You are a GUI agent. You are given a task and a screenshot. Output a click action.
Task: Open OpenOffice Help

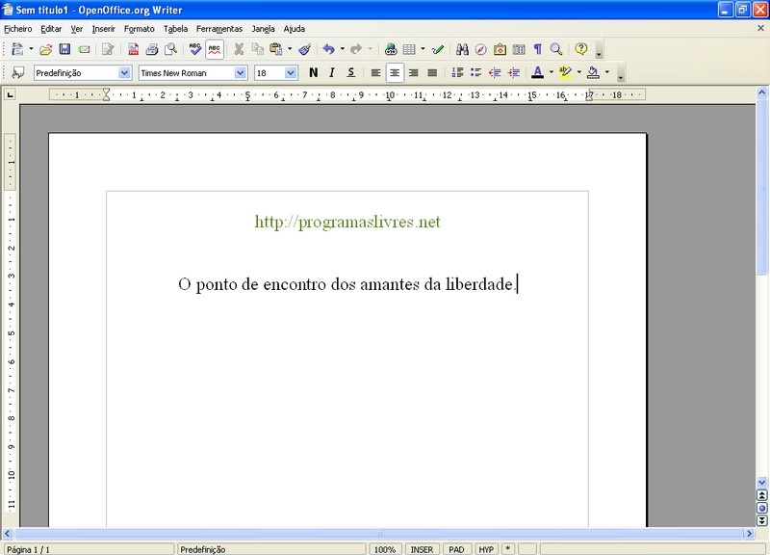(x=579, y=47)
